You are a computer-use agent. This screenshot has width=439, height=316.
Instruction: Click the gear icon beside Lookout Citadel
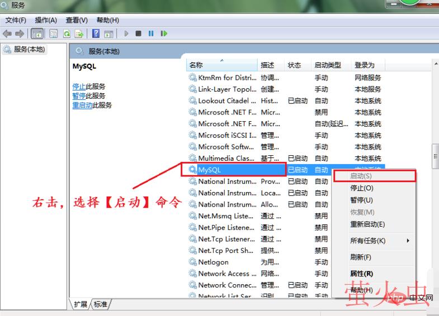coord(192,100)
